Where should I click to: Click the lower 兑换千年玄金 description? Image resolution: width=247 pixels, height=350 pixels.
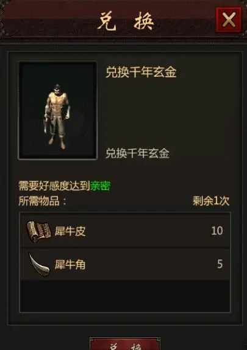click(137, 153)
